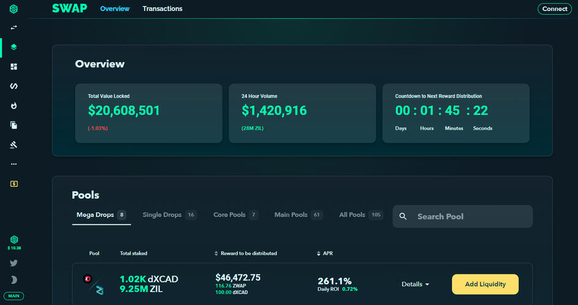
Task: Click the 1.02K dXCAD staked amount
Action: click(x=149, y=279)
